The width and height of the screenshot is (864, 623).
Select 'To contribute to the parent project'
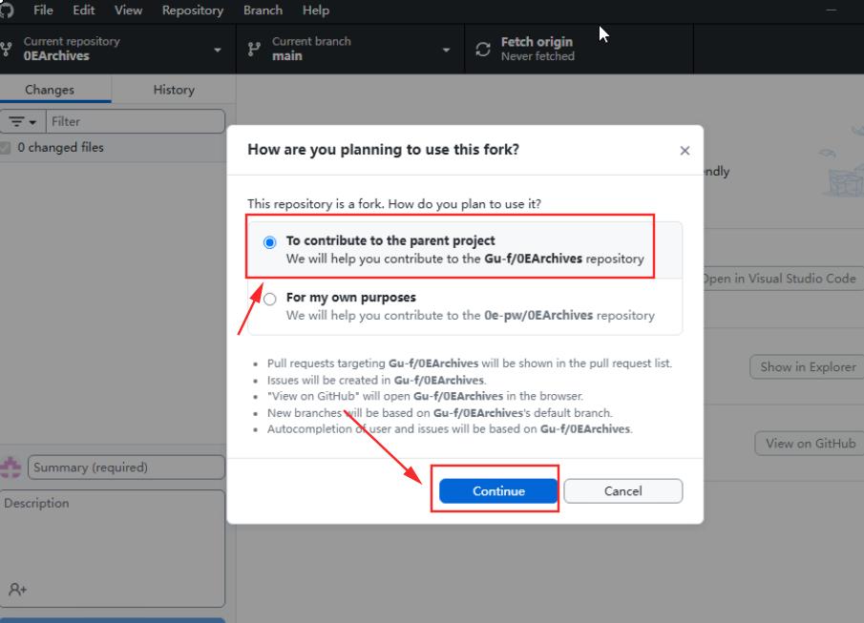click(x=270, y=242)
